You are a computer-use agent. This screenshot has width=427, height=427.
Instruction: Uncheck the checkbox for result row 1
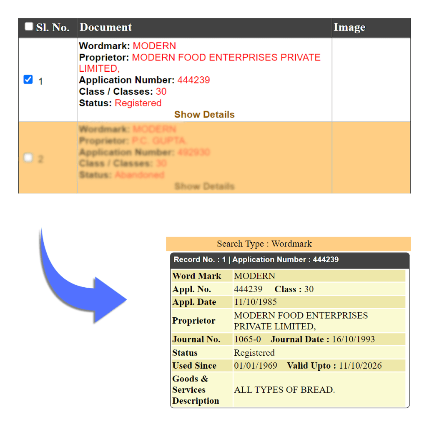(x=28, y=80)
